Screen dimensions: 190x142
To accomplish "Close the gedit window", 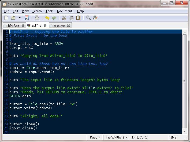I will coord(182,3).
